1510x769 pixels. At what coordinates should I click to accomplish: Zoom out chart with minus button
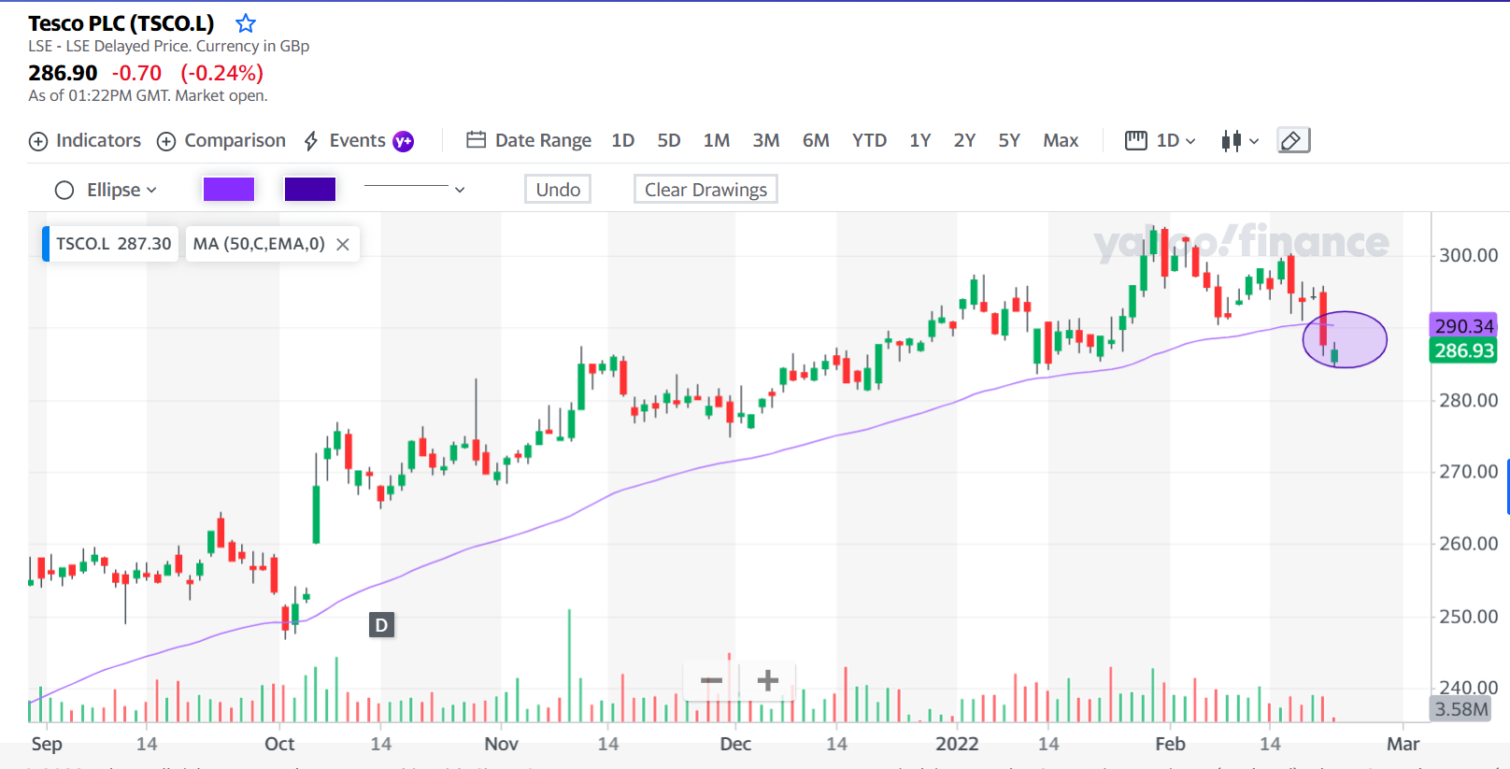pyautogui.click(x=711, y=680)
